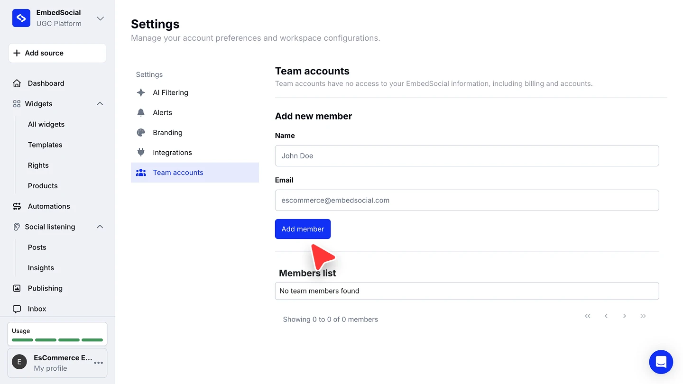Click the Branding palette icon
The width and height of the screenshot is (683, 384).
point(141,133)
